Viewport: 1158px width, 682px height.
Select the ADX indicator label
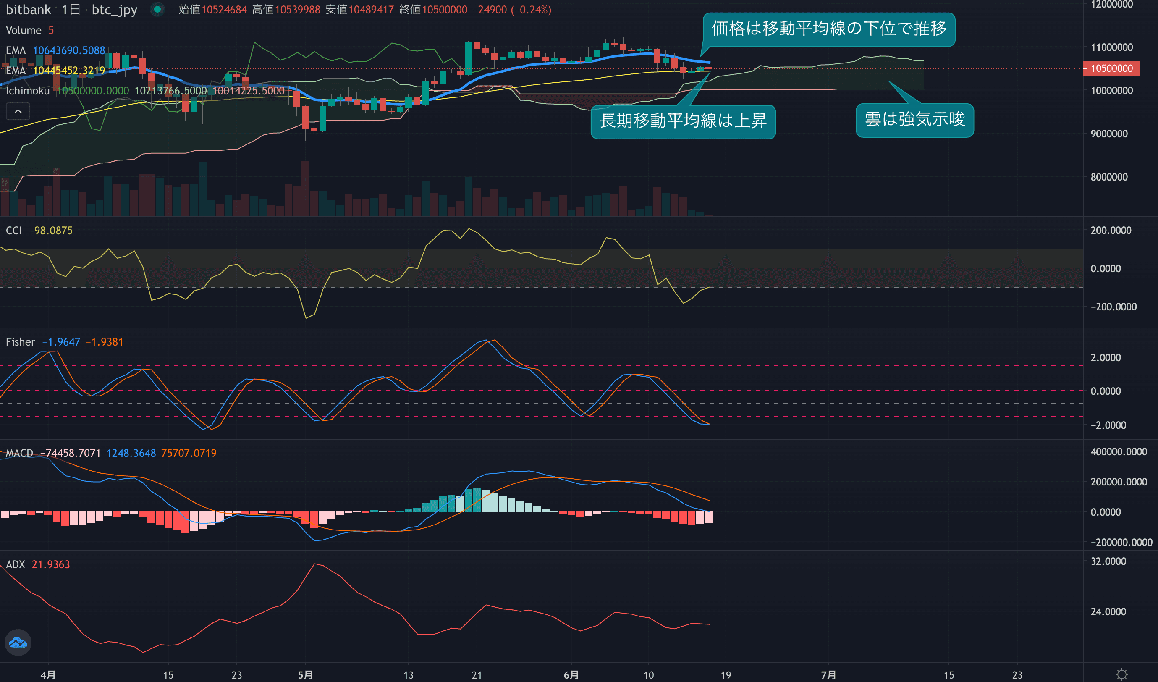15,564
